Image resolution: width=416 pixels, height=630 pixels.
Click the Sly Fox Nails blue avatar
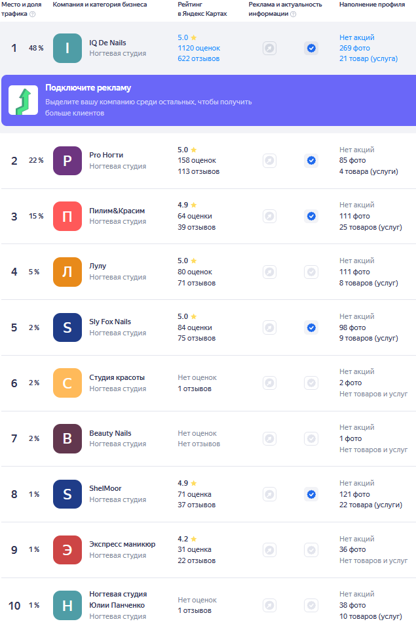click(67, 327)
